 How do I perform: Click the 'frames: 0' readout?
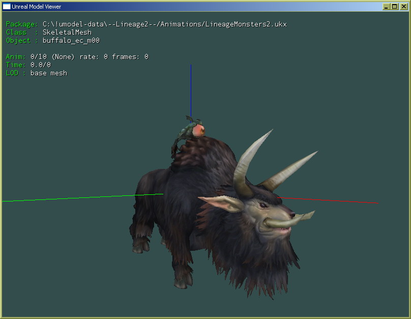(130, 56)
